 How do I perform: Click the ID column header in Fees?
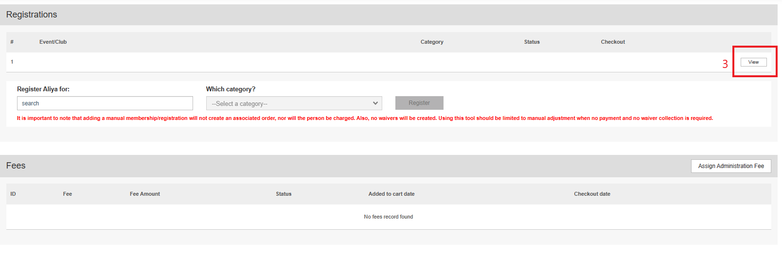(13, 194)
